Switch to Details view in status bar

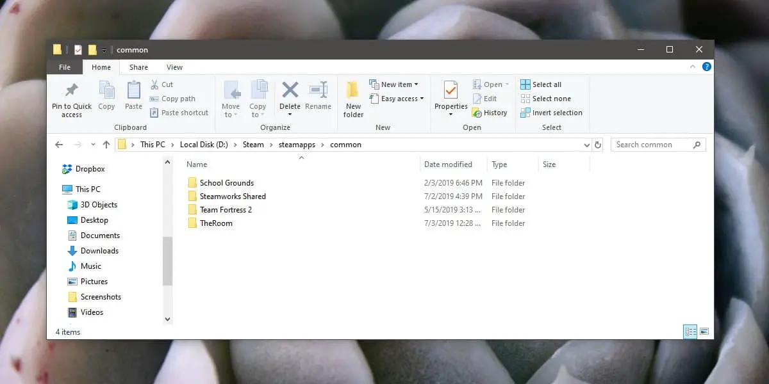click(x=690, y=332)
